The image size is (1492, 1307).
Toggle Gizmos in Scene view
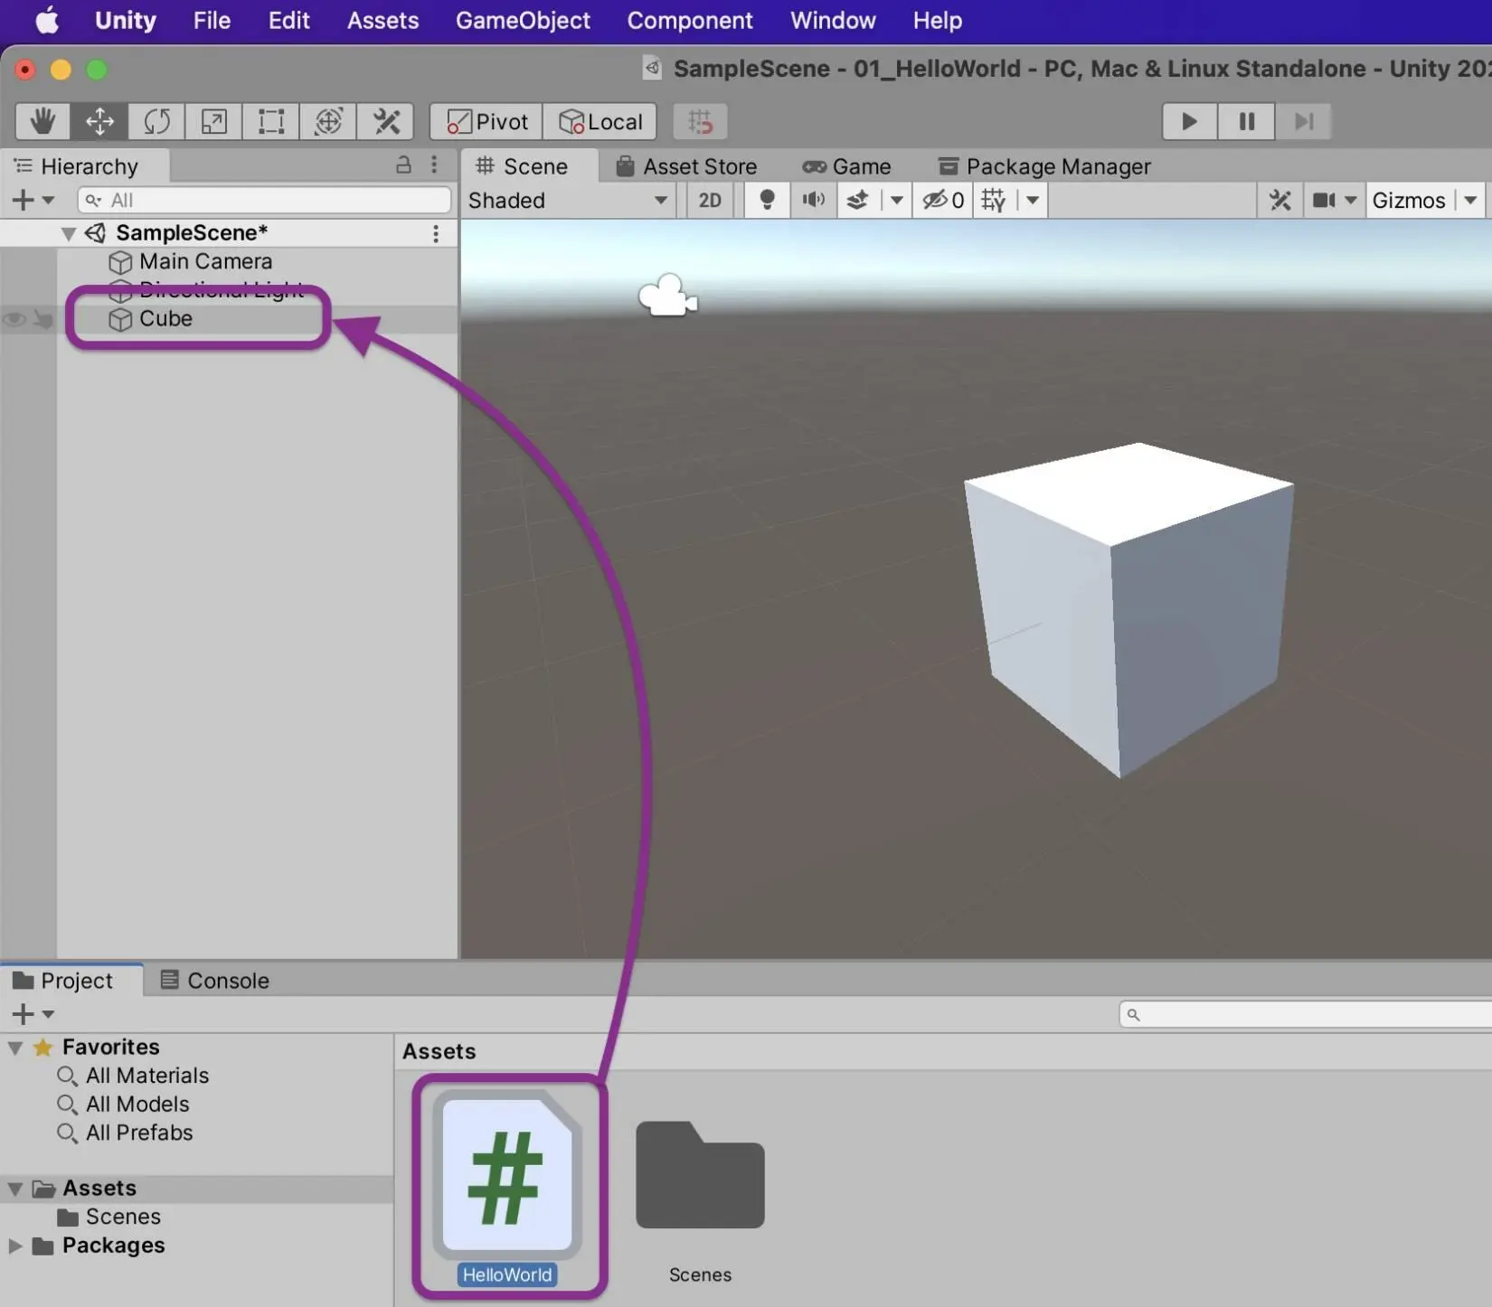tap(1409, 200)
